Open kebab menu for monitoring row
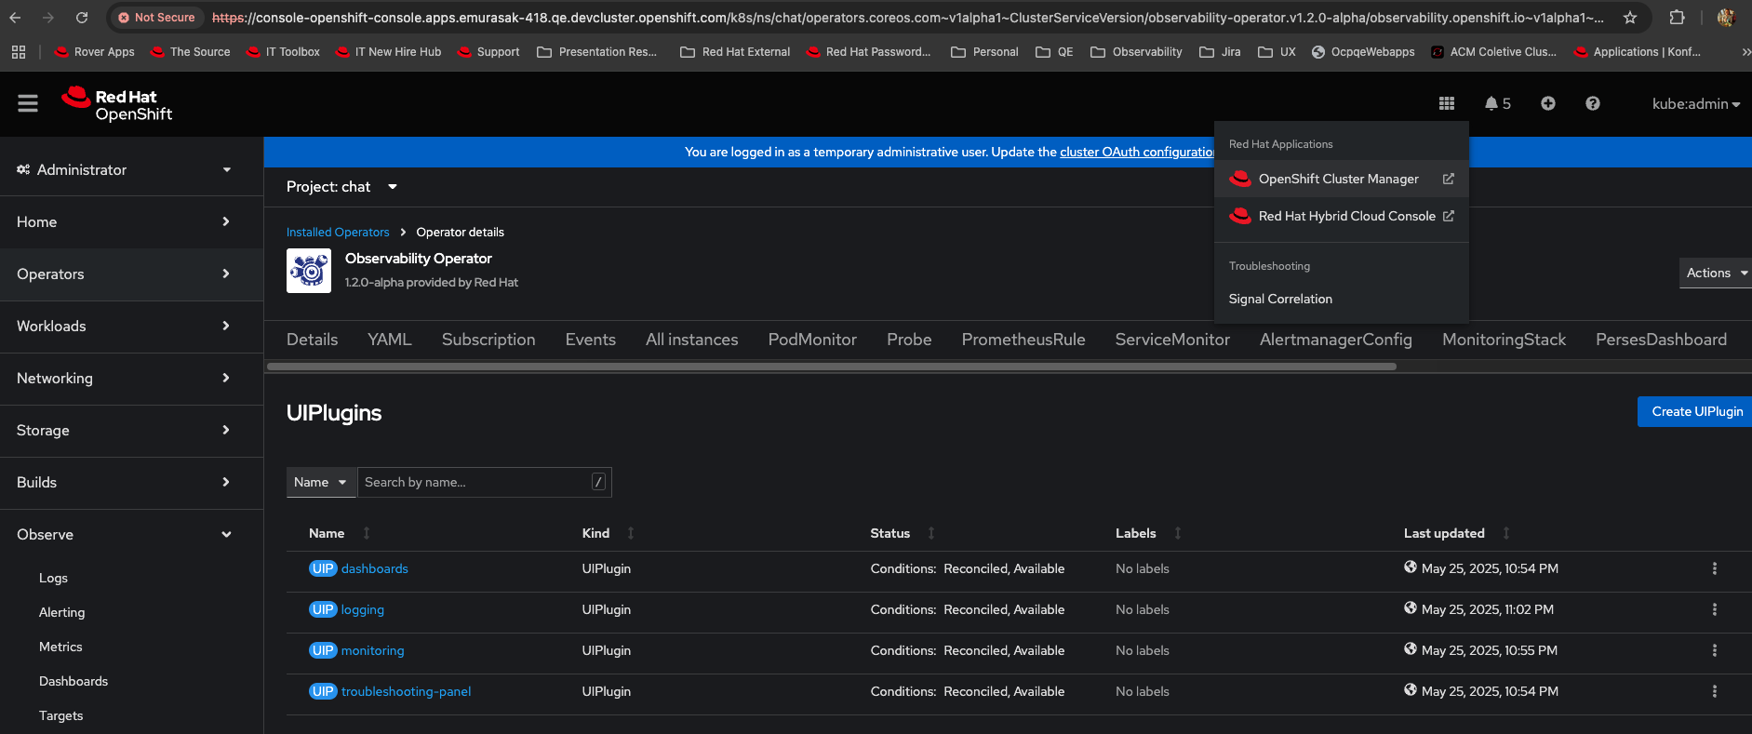Viewport: 1752px width, 734px height. pyautogui.click(x=1714, y=650)
